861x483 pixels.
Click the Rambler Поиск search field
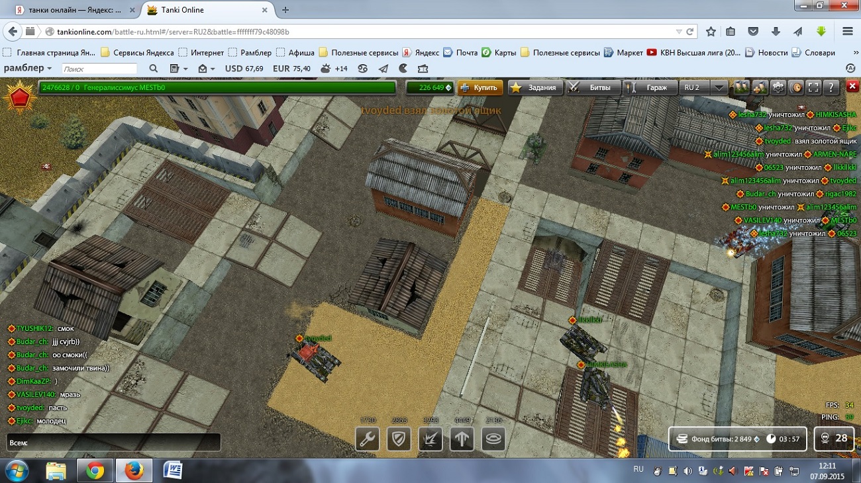tap(99, 69)
